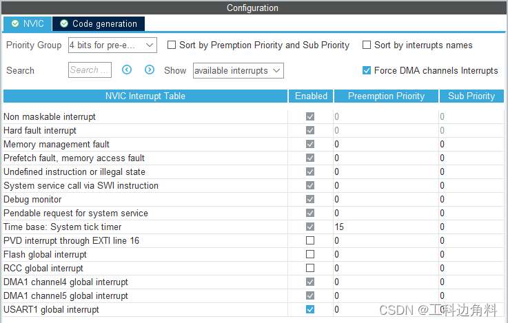Click green check icon on Code generation tab
Image resolution: width=508 pixels, height=323 pixels.
pyautogui.click(x=64, y=23)
